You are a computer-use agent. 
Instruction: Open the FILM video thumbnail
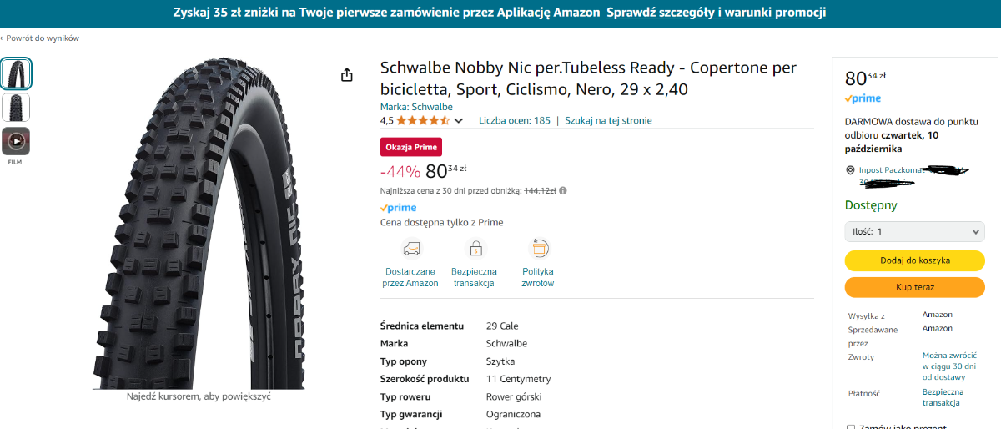15,141
